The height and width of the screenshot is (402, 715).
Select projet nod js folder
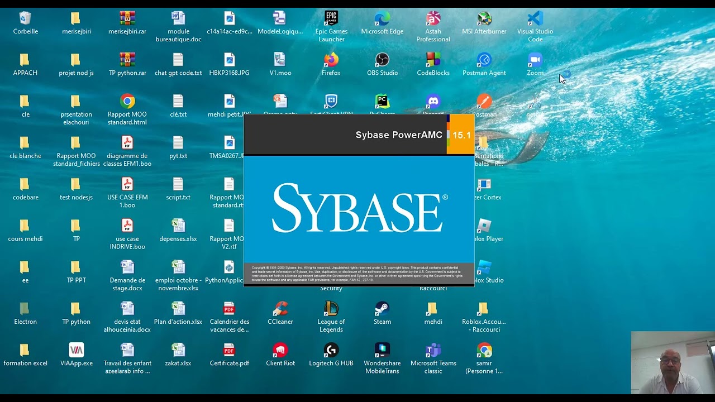click(77, 64)
